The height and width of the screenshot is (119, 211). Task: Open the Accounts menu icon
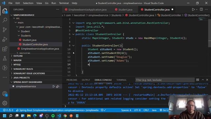click(5, 94)
